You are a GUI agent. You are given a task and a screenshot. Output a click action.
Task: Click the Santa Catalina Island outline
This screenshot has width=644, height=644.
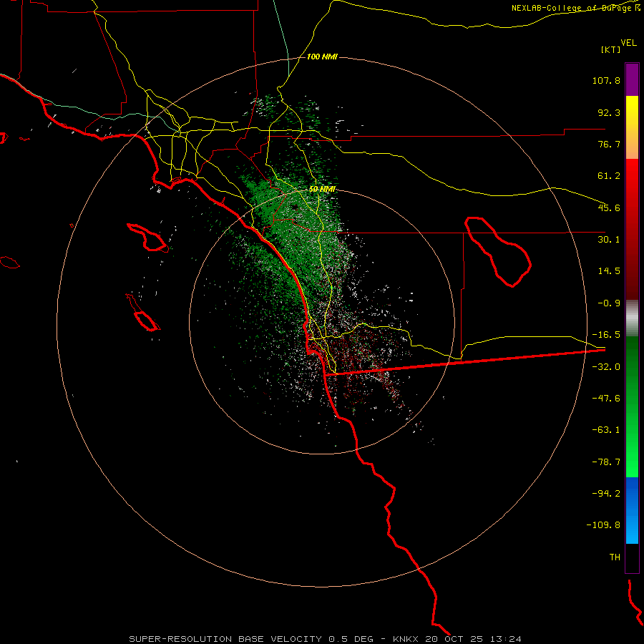pos(147,238)
